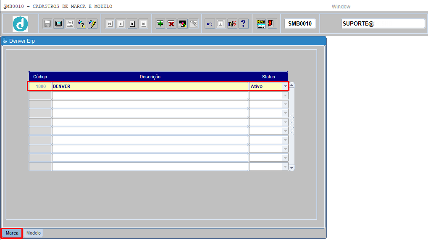Go to the last record
The width and height of the screenshot is (428, 240).
coord(144,24)
